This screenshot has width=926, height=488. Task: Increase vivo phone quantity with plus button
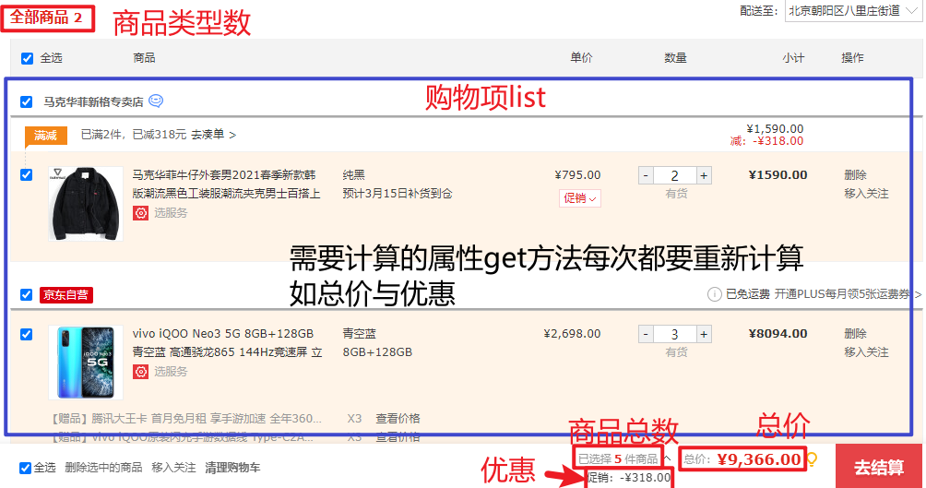tap(704, 334)
